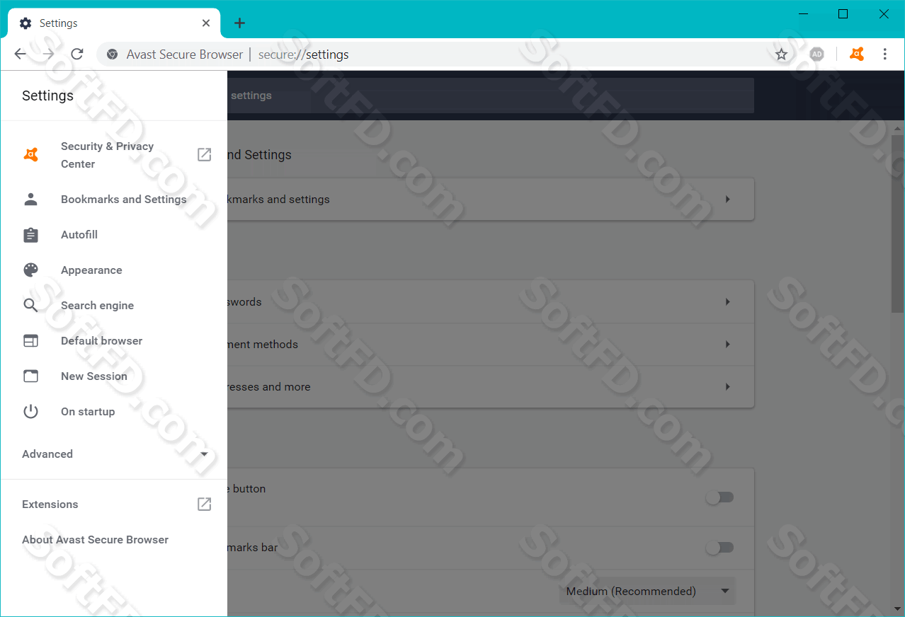Click the gear icon on the Settings tab
The width and height of the screenshot is (905, 617).
(x=25, y=23)
